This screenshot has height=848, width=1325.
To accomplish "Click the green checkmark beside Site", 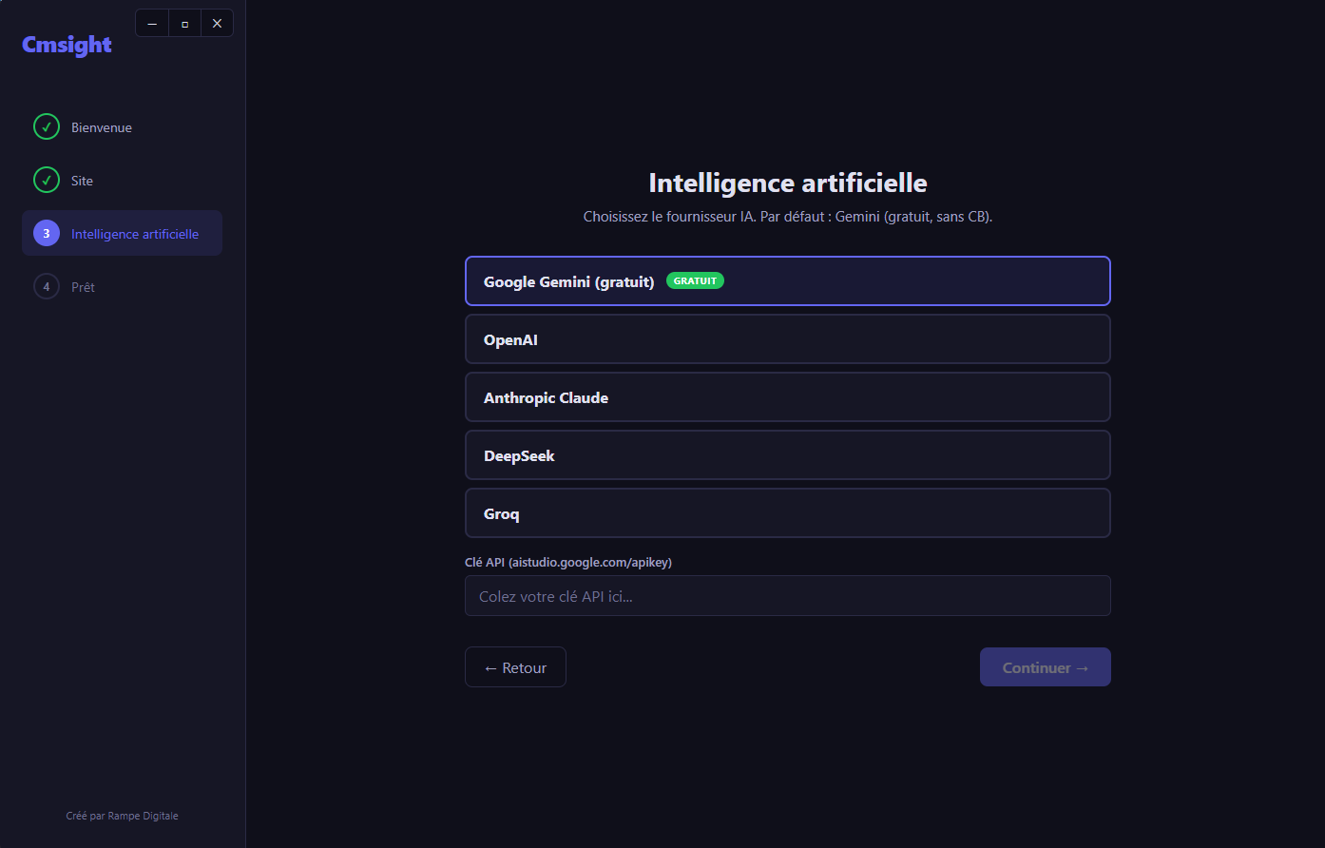I will [x=47, y=181].
